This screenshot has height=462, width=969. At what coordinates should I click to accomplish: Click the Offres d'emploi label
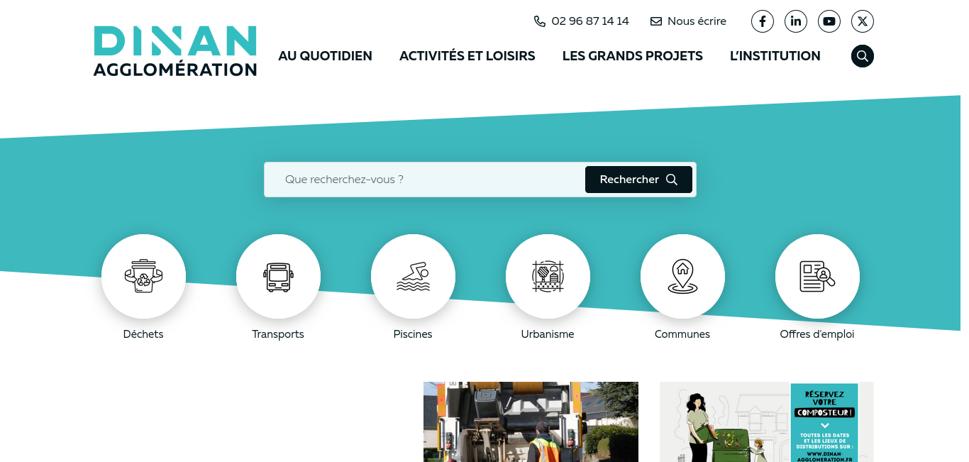point(817,334)
